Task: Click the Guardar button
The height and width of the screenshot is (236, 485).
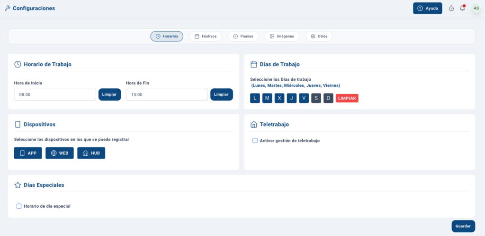Action: tap(463, 226)
